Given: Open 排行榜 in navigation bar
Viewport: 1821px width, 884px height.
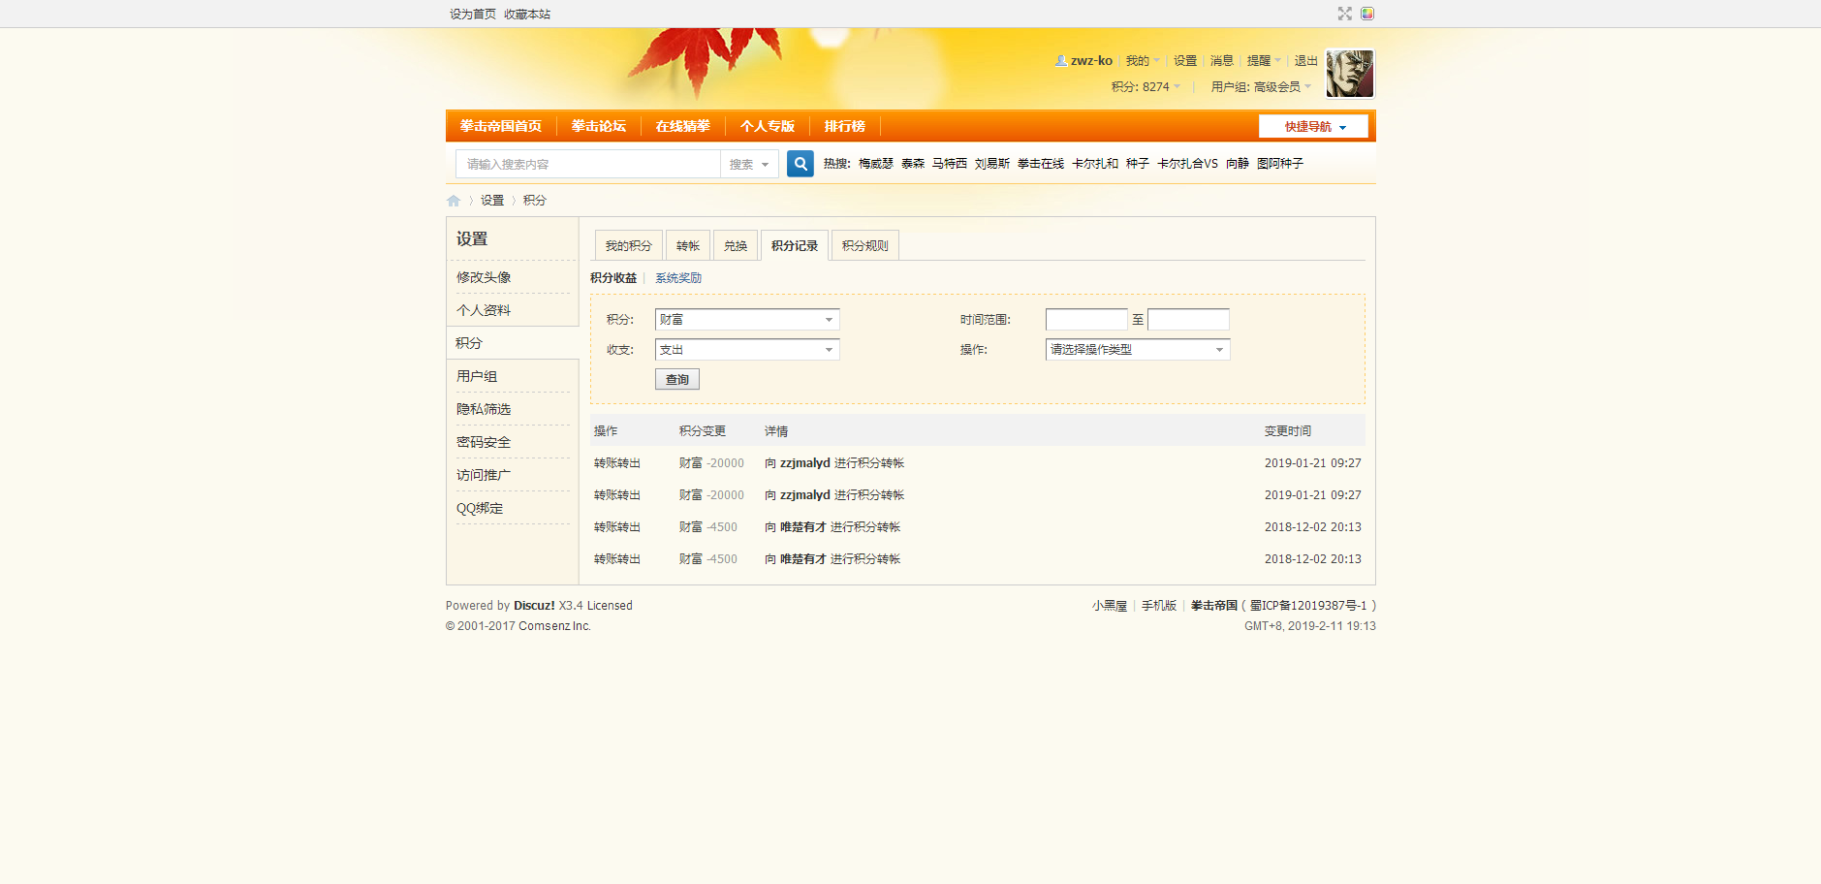Looking at the screenshot, I should click(x=845, y=126).
